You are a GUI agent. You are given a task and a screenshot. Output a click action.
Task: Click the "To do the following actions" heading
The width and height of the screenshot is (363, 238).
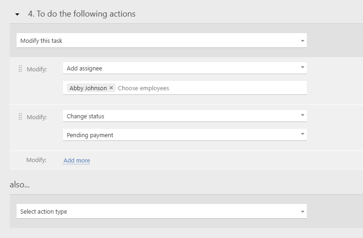pos(82,14)
